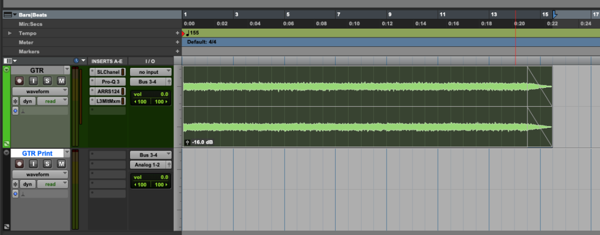Screen dimensions: 600x235
Task: Open GTR Print input selector Bus 3-4
Action: [x=151, y=155]
